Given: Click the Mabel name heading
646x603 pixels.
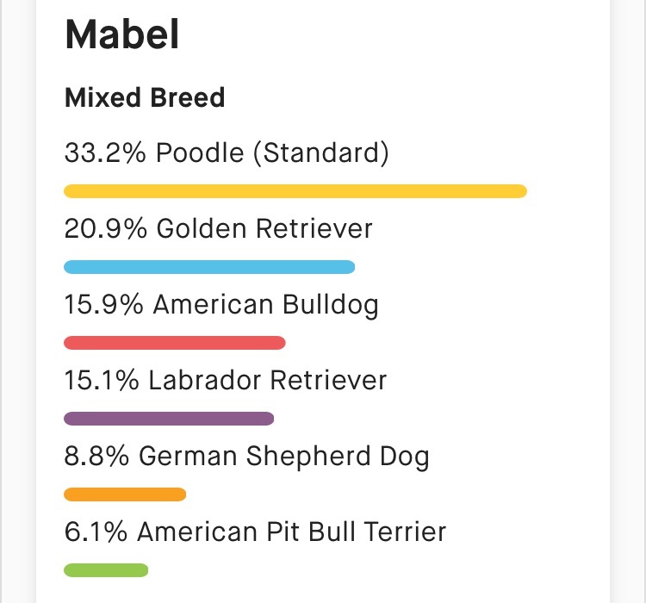Looking at the screenshot, I should point(122,34).
